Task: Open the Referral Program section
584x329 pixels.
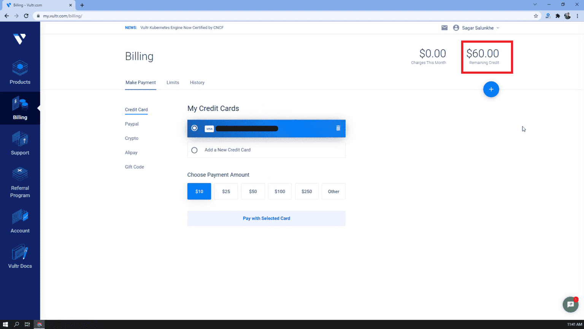Action: tap(20, 182)
